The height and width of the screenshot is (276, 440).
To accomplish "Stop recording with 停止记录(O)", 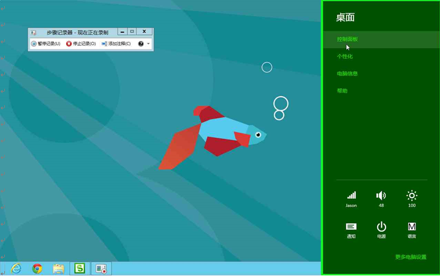I will click(81, 44).
